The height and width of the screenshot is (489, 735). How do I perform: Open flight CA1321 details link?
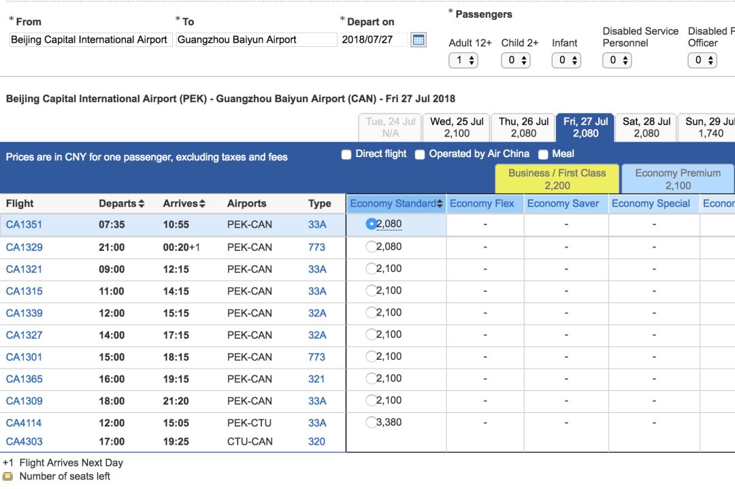click(x=24, y=269)
